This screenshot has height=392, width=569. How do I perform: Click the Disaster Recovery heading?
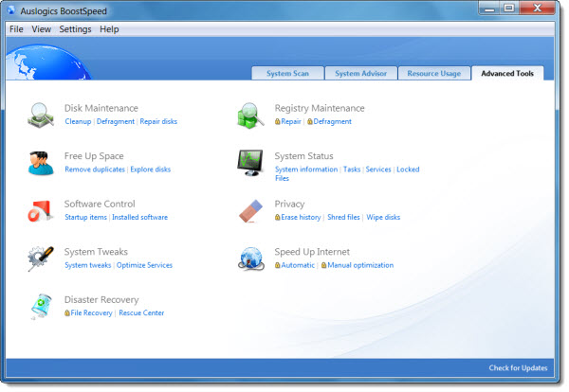pyautogui.click(x=101, y=299)
